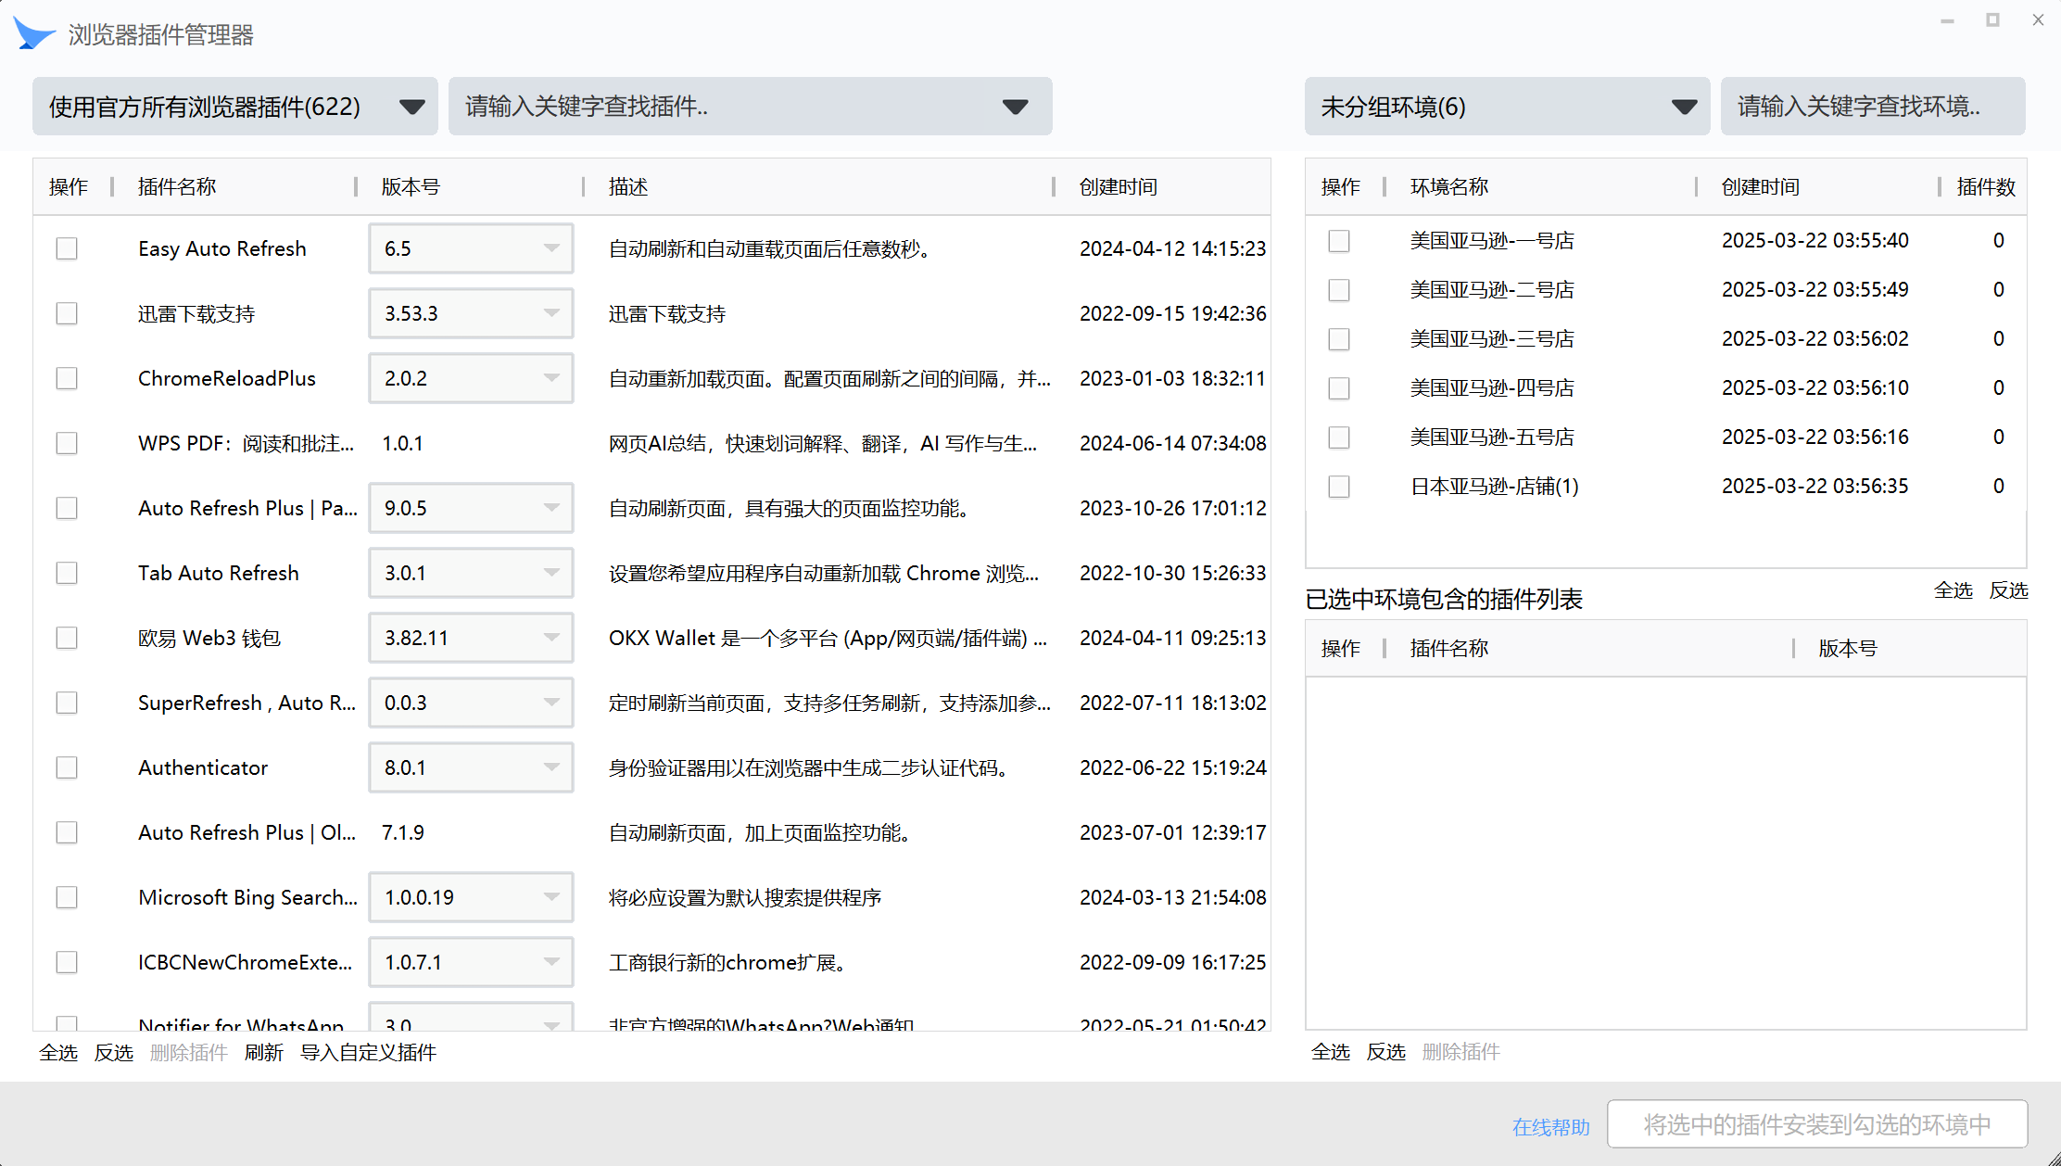Click the SuperRefresh , Auto R... plugin name
The image size is (2061, 1166).
(247, 703)
